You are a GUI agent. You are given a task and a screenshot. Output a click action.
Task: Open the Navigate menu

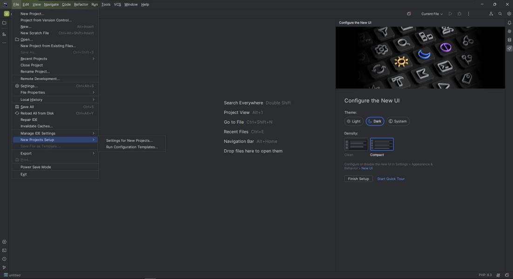point(51,4)
